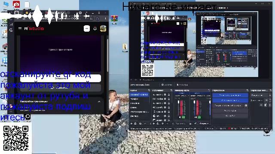
Task: Add a new source with the Sources plus icon
Action: (x=154, y=124)
